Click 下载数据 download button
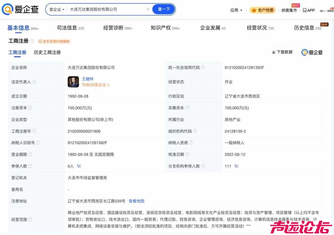Viewport: 334px width, 235px height. [282, 52]
